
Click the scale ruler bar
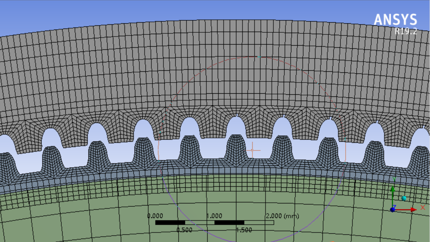tap(214, 223)
